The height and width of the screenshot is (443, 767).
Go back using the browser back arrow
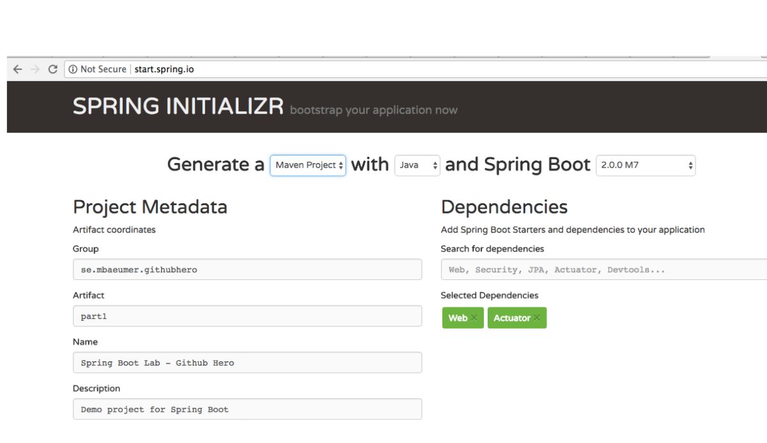[17, 69]
